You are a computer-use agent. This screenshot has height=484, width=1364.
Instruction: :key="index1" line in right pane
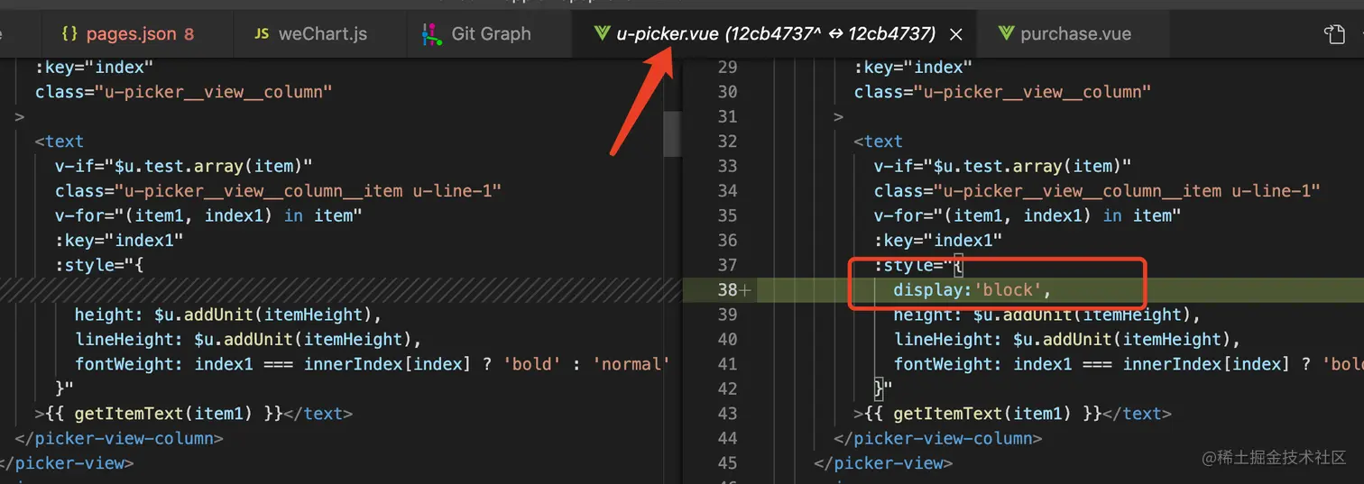click(x=938, y=241)
